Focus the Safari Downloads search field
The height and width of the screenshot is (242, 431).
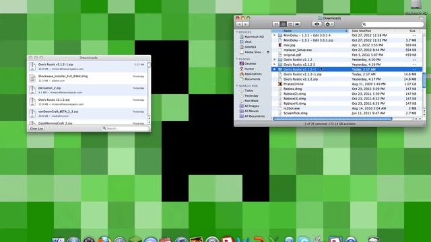pos(125,128)
